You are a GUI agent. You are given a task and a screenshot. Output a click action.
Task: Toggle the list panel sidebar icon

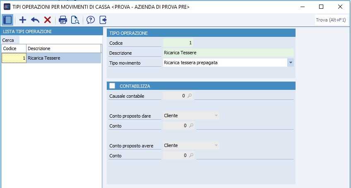[7, 19]
